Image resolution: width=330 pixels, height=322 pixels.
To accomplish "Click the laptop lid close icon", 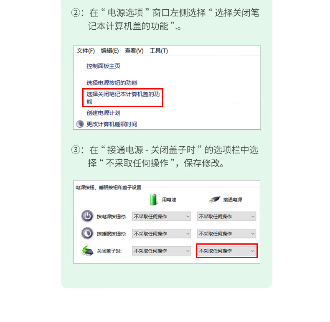I will (87, 251).
